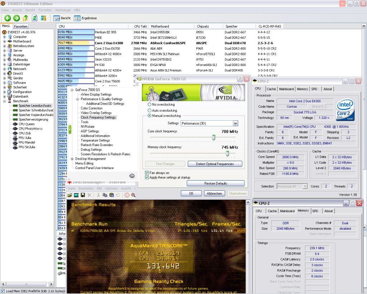Click the Core clock frequency slider handle
Image resolution: width=367 pixels, height=294 pixels.
214,137
